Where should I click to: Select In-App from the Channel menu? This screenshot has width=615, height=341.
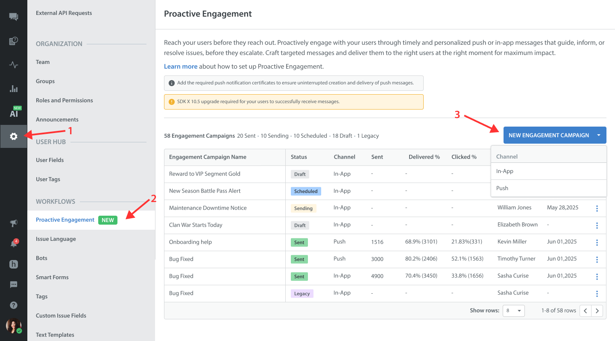coord(549,171)
